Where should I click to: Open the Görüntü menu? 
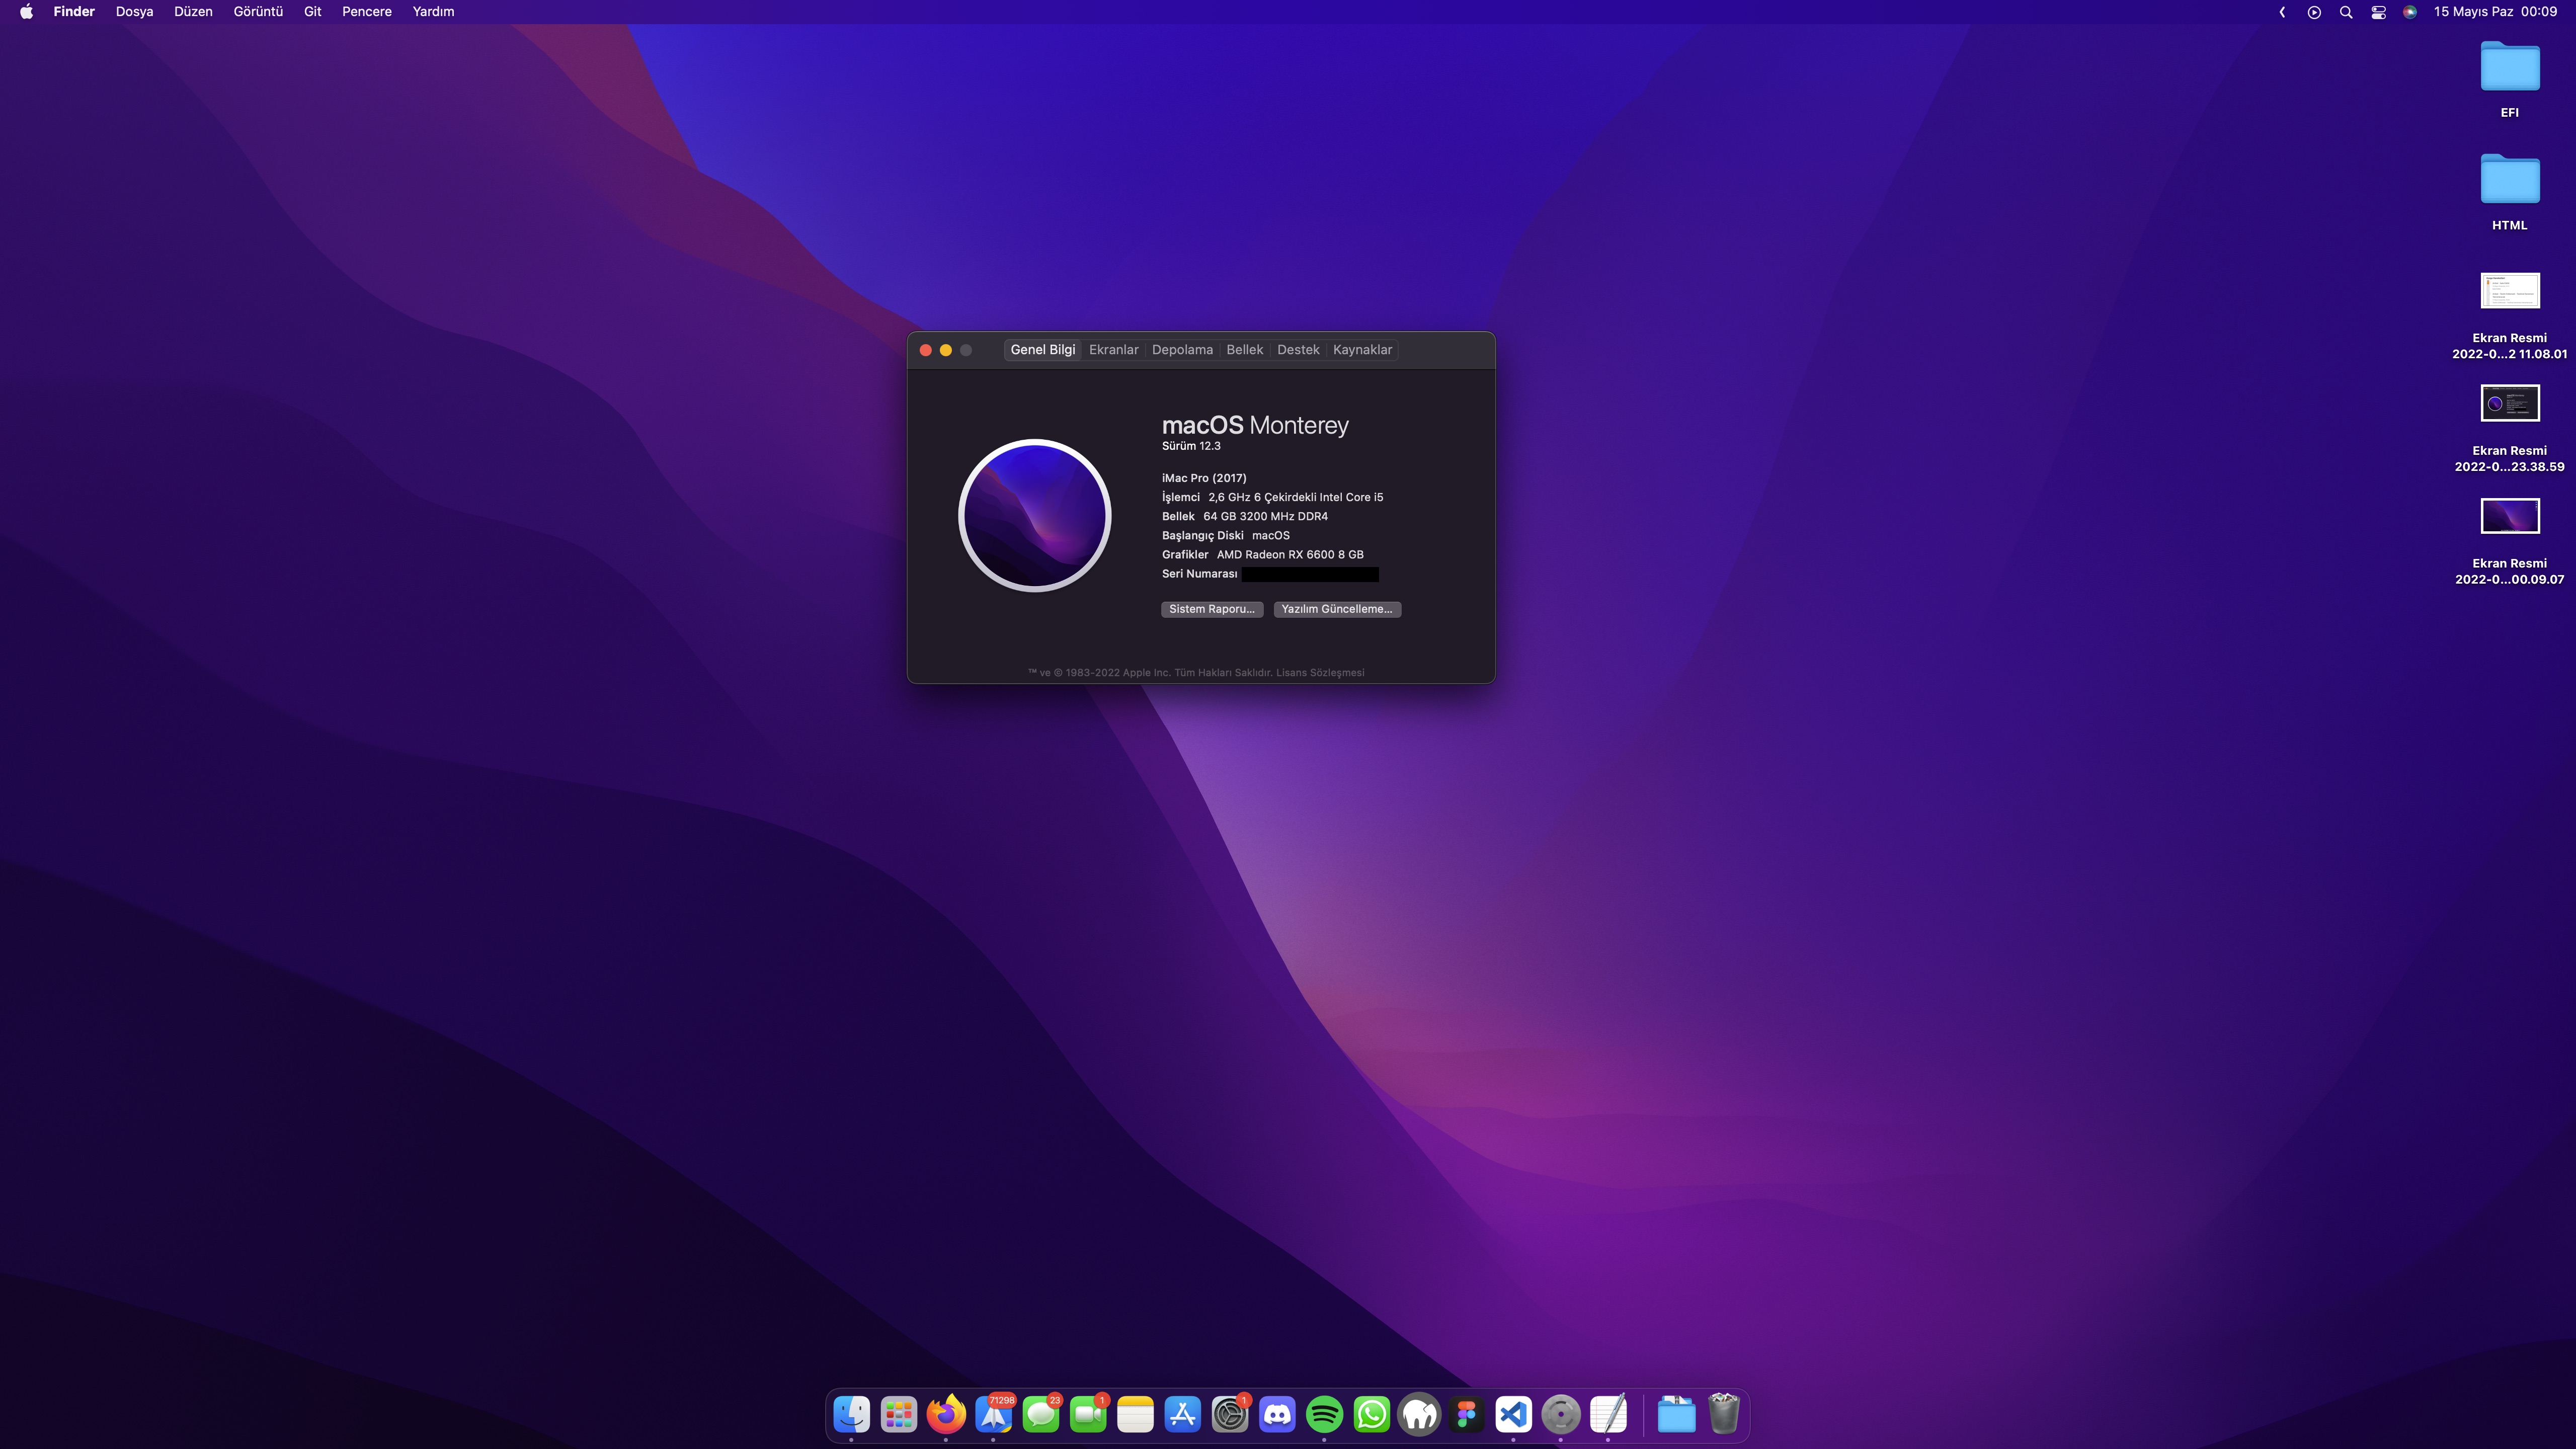(258, 12)
